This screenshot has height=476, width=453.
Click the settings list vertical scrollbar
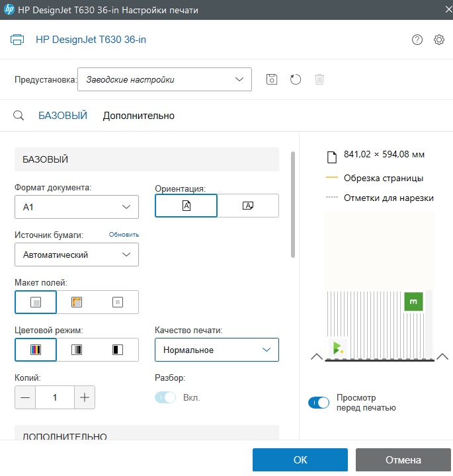[293, 204]
